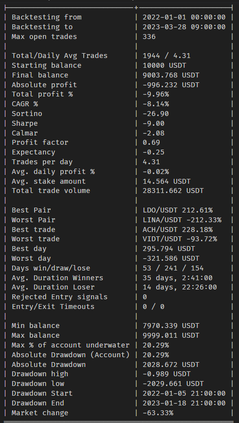The image size is (239, 423).
Task: Click the 'Sharpe' label
Action: coord(24,124)
